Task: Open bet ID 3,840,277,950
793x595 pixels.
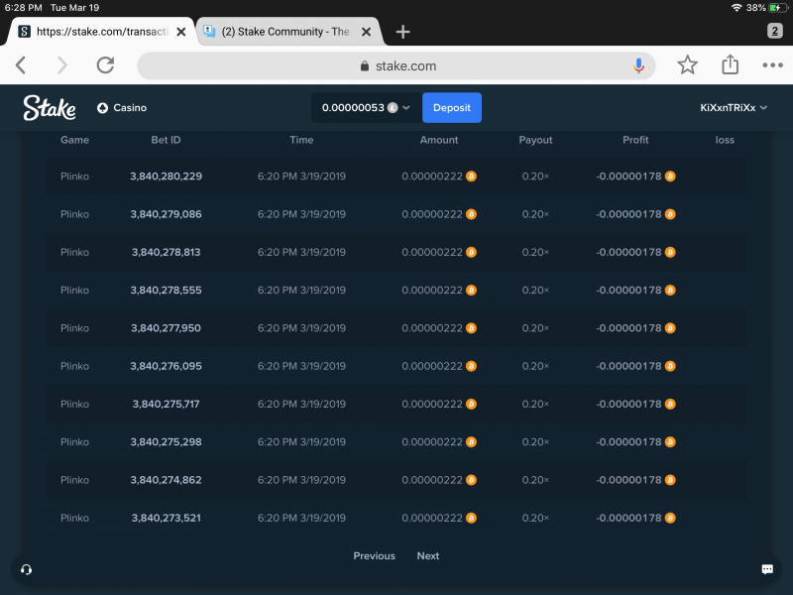Action: pyautogui.click(x=166, y=328)
